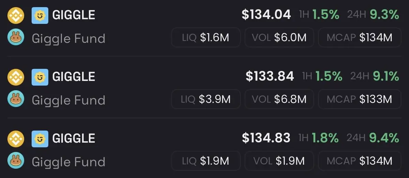Click the GIGGLE token logo in first row
The width and height of the screenshot is (409, 178).
pyautogui.click(x=40, y=15)
